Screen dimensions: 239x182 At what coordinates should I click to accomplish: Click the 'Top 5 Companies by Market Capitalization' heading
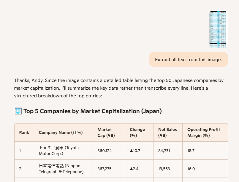click(x=92, y=111)
